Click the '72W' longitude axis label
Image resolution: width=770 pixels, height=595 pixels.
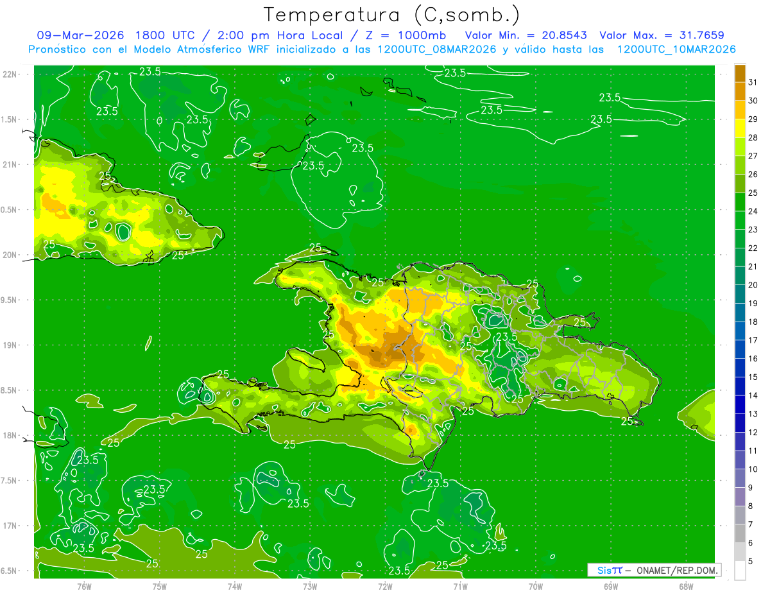click(385, 585)
